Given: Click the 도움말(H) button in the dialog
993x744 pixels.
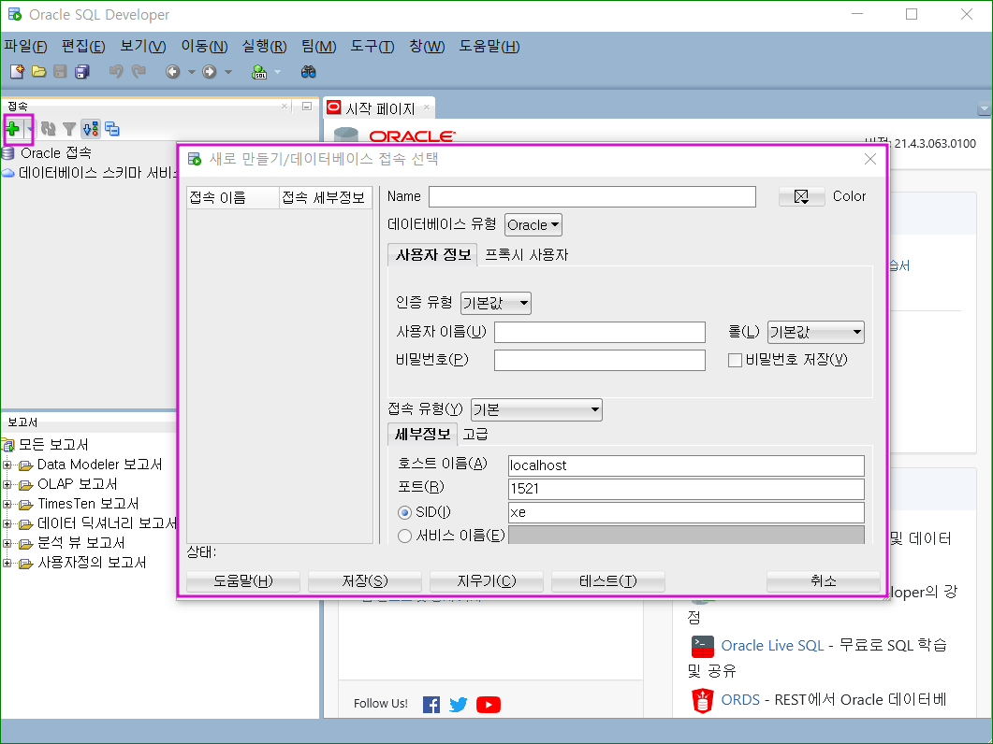Looking at the screenshot, I should pos(243,580).
